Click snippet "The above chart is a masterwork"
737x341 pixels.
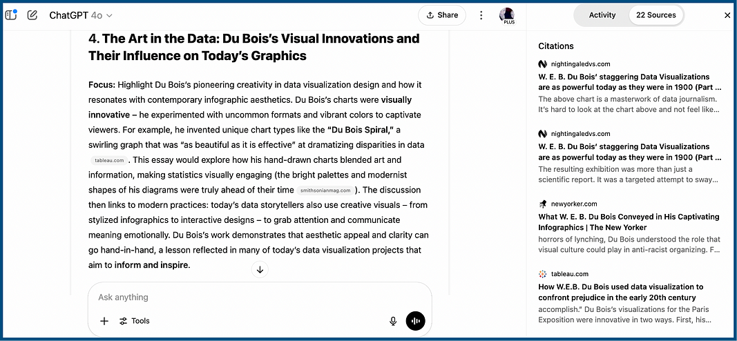(x=629, y=104)
